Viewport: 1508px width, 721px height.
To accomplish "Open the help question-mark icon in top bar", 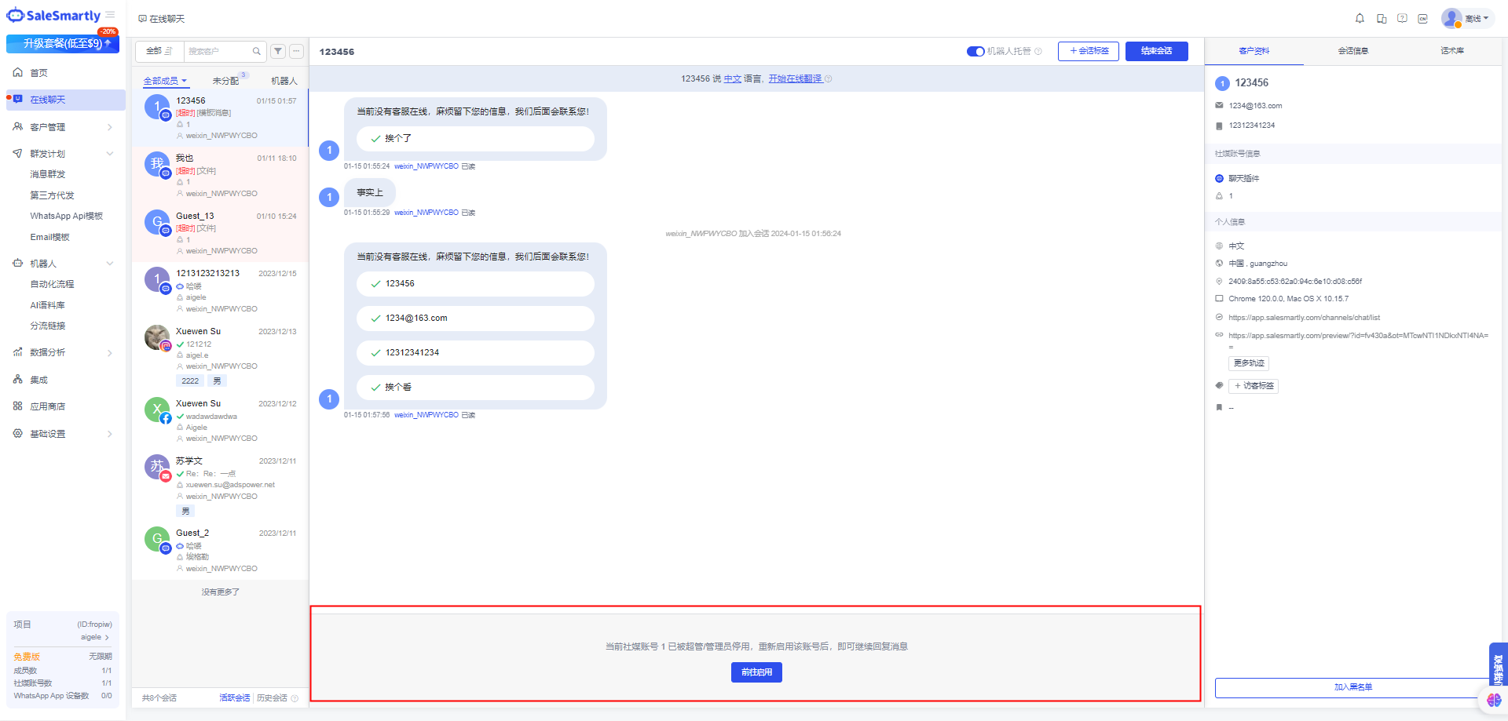I will click(x=1402, y=18).
